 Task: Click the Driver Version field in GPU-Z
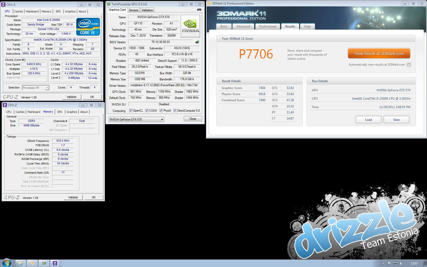point(164,85)
